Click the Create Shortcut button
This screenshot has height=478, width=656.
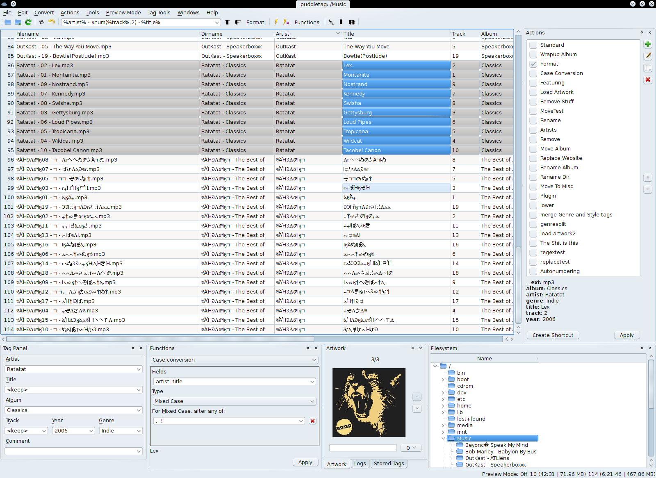[553, 335]
